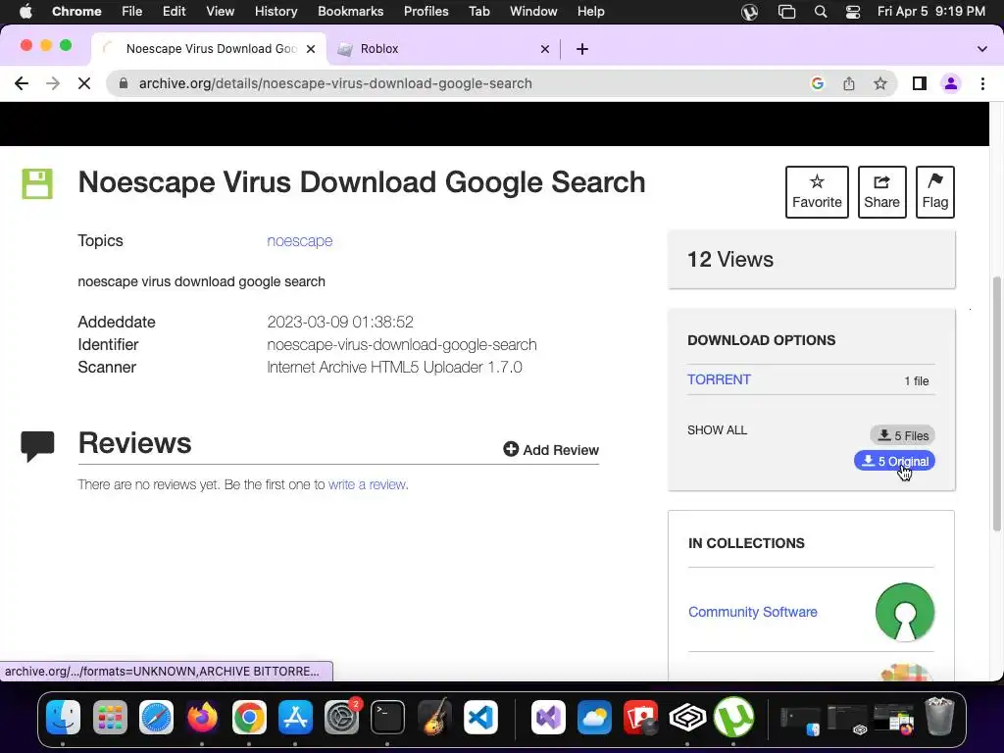Click the Reviews speech bubble icon
The image size is (1004, 753).
click(x=37, y=446)
